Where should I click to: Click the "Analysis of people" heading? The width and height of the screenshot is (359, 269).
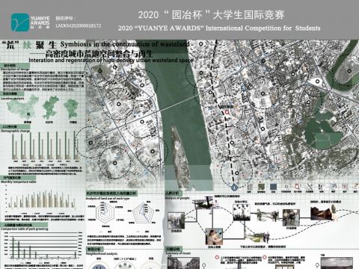click(x=177, y=198)
